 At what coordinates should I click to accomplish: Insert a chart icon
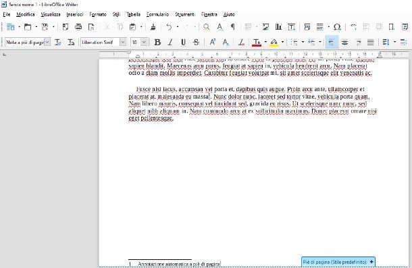pos(278,27)
